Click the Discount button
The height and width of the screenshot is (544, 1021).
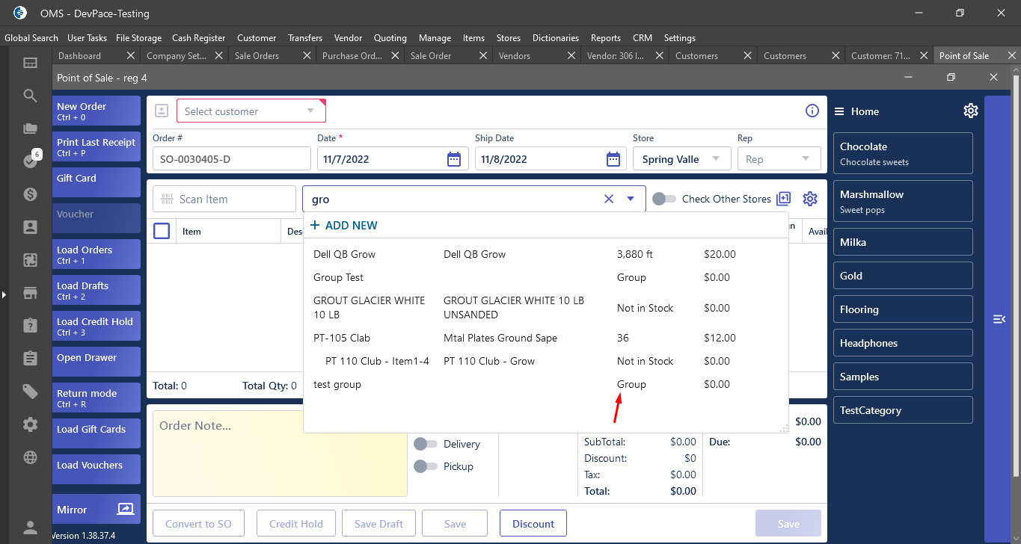[x=533, y=524]
